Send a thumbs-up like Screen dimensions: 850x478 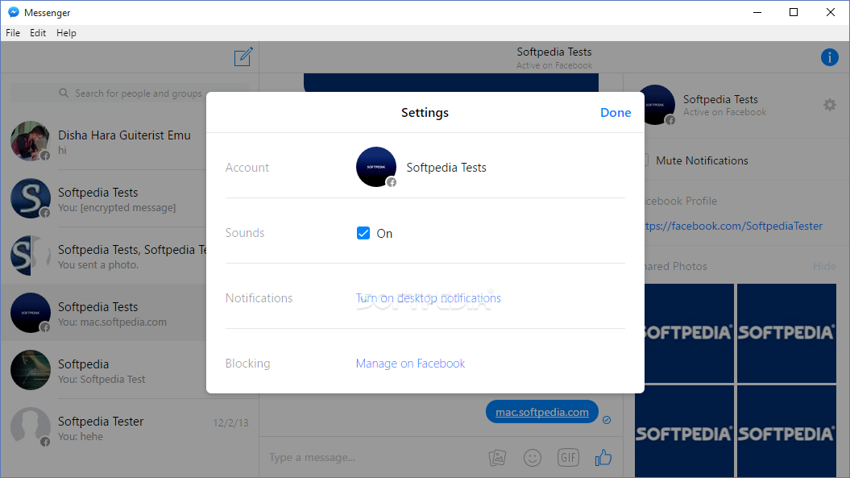pos(603,457)
